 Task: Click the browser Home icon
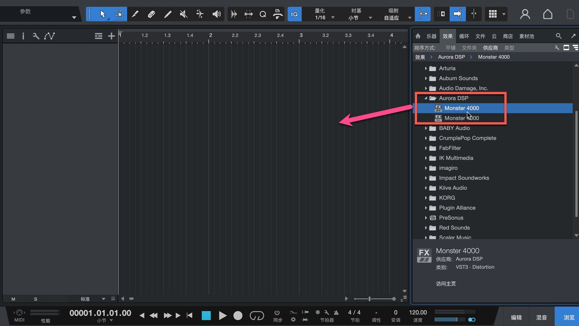(418, 36)
